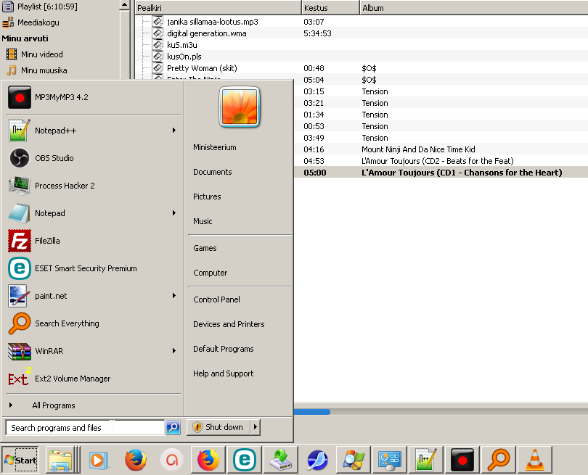This screenshot has height=475, width=588.
Task: Open ESET icon on the taskbar
Action: 245,460
